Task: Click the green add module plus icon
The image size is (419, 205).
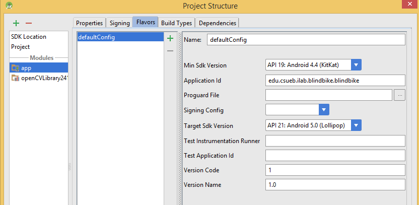Action: coord(16,23)
